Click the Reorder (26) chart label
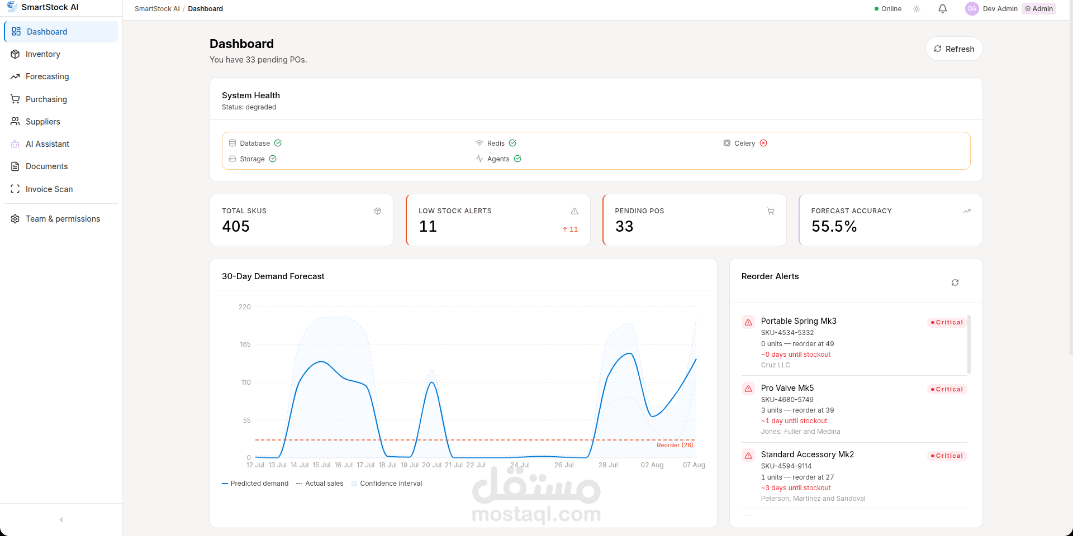This screenshot has width=1073, height=536. (x=675, y=446)
